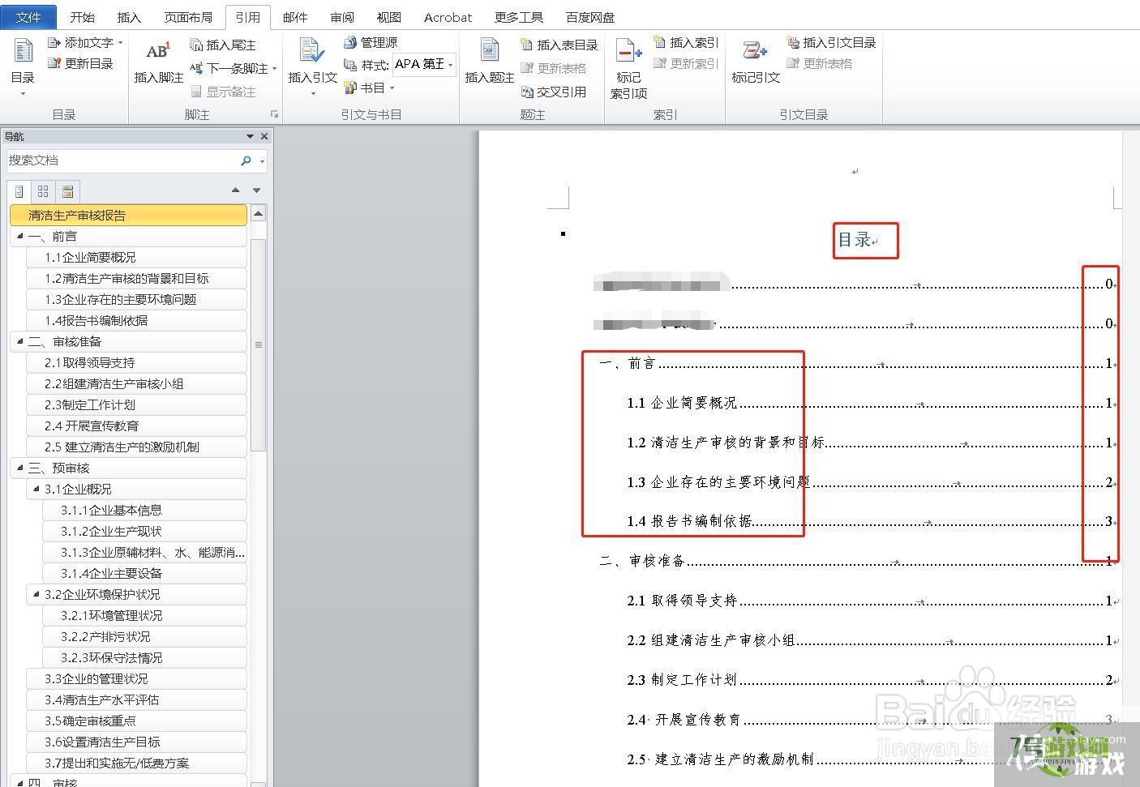Screen dimensions: 1140x787
Task: Open 下一条脚注 dropdown arrow
Action: click(274, 69)
